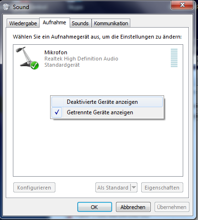Open Eigenschaften for the device

162,188
